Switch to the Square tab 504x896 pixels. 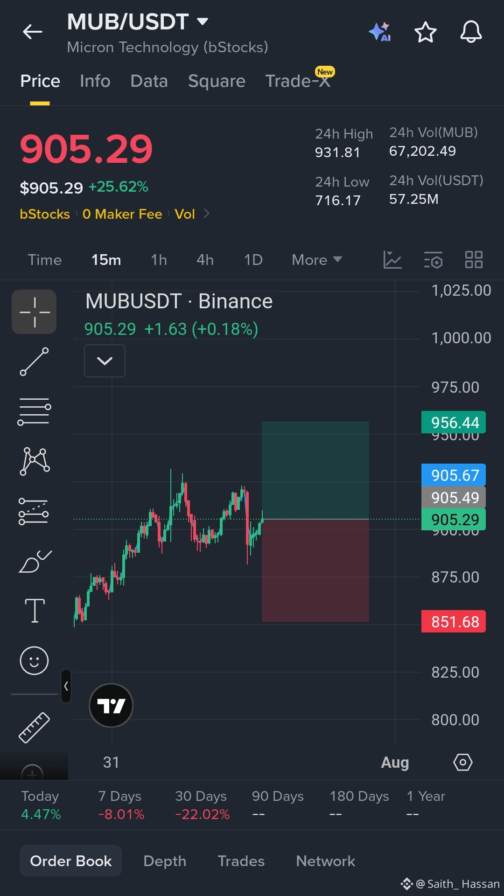tap(217, 81)
